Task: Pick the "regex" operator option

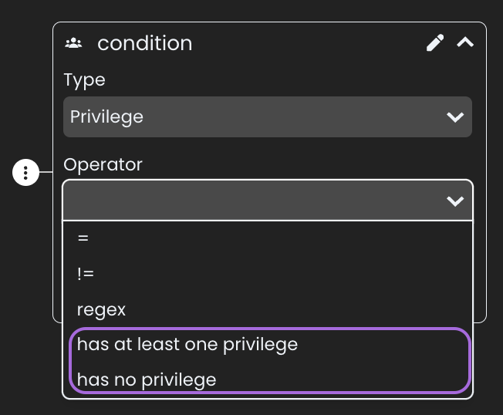Action: [101, 309]
